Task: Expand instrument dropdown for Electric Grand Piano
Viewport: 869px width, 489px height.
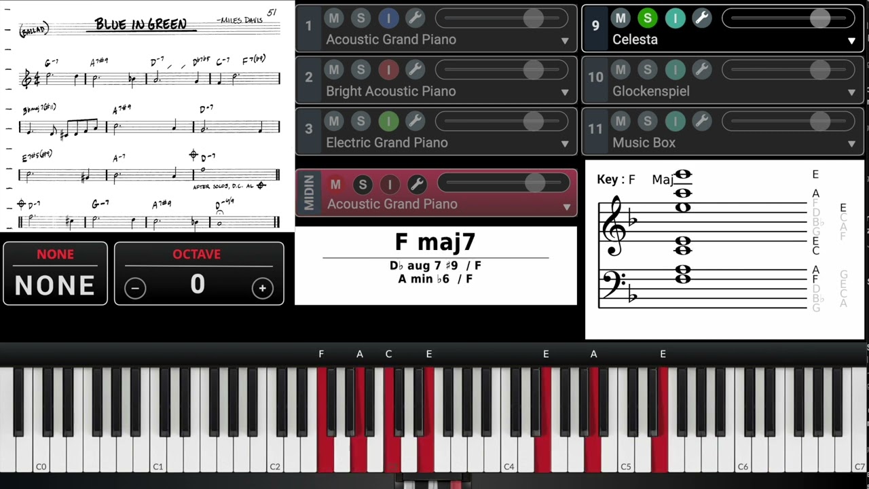Action: click(565, 144)
